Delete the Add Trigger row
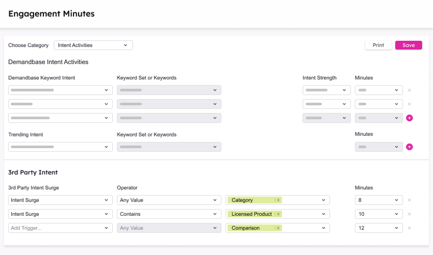433x255 pixels. [x=409, y=228]
